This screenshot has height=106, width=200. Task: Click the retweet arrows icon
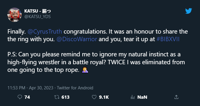click(57, 97)
